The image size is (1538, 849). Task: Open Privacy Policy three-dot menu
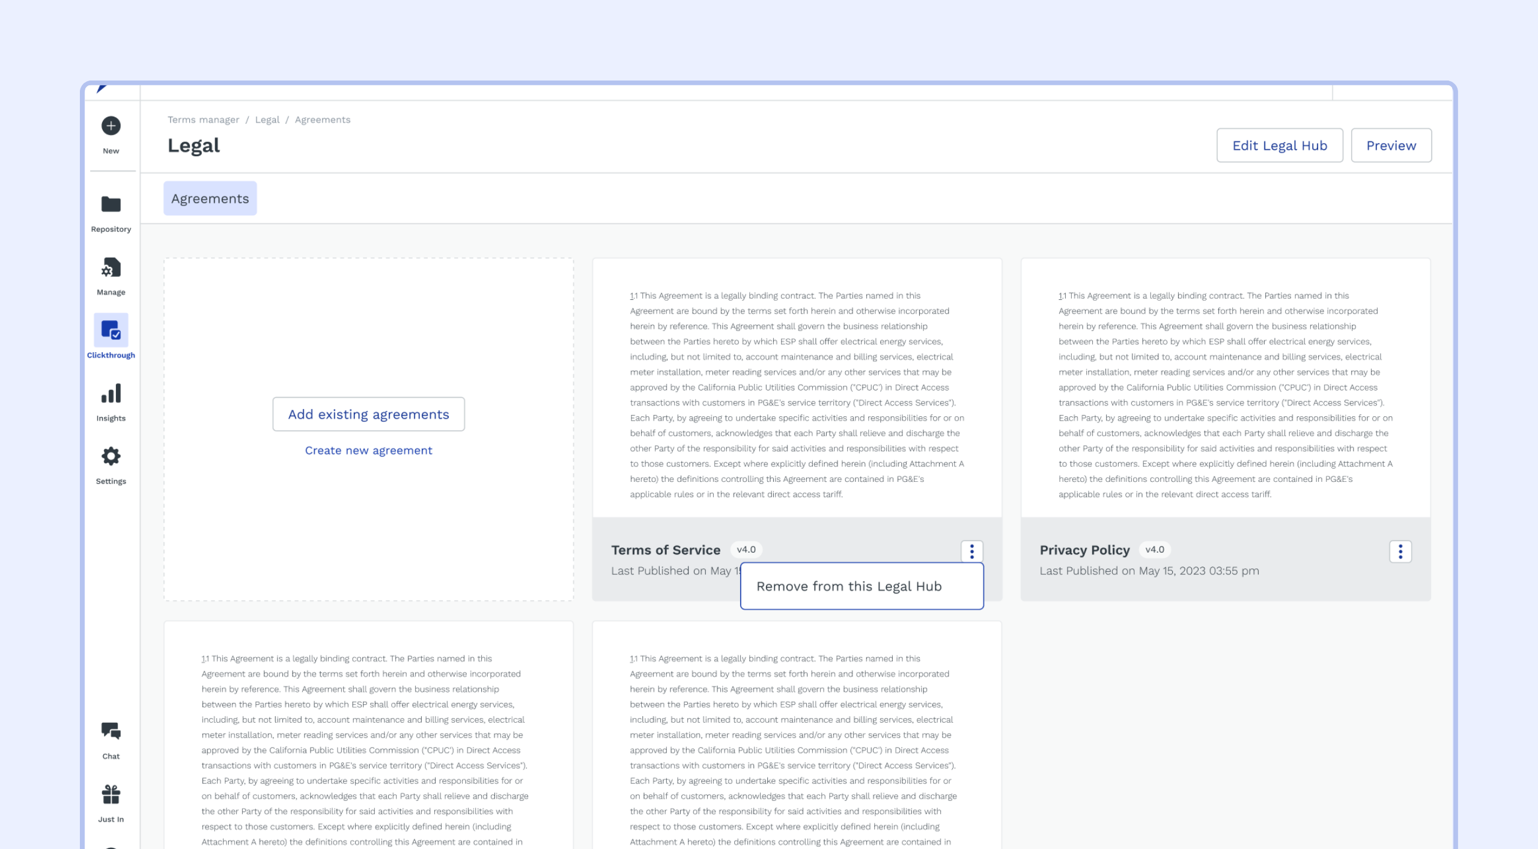[1400, 551]
